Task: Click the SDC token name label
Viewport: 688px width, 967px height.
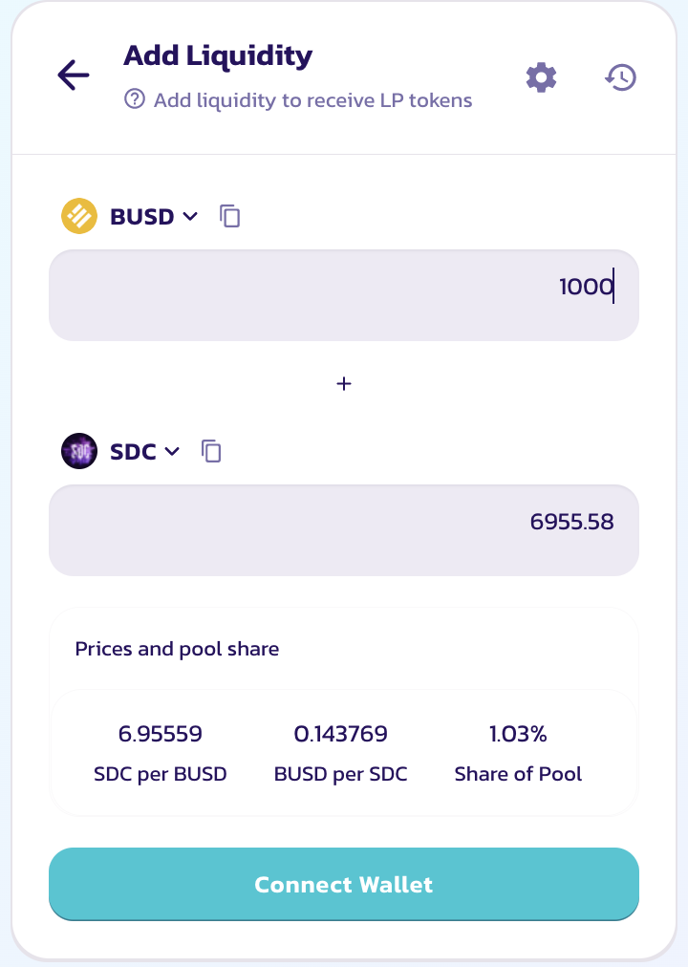Action: point(133,452)
